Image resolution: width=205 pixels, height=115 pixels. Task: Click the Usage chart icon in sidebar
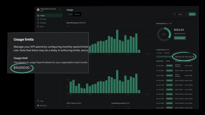(38, 15)
